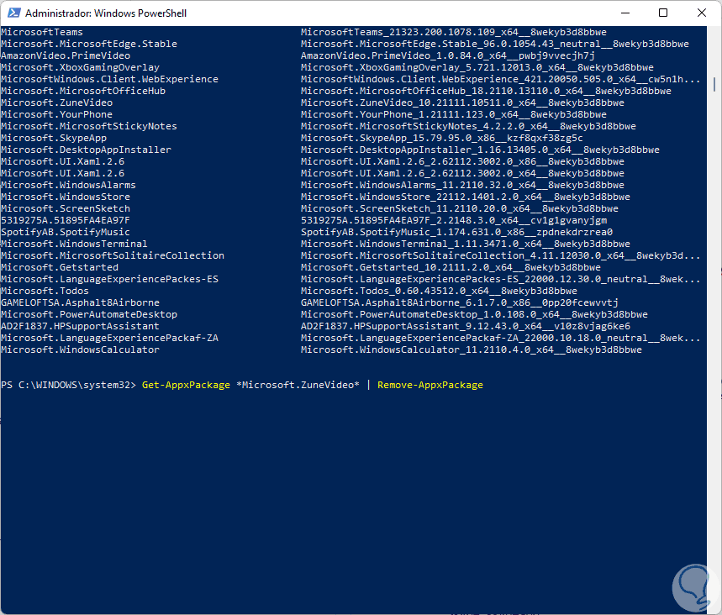
Task: Click the PowerShell icon in title bar
Action: [x=13, y=13]
